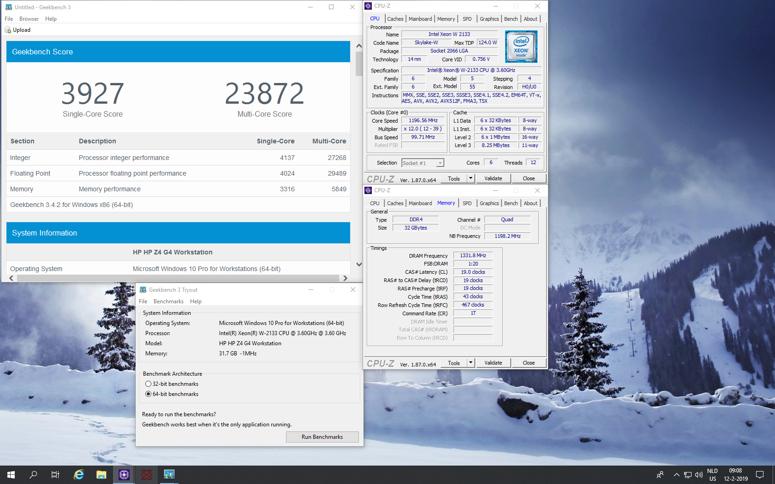Open File menu in Geekbench 3 Tryout

tap(143, 301)
